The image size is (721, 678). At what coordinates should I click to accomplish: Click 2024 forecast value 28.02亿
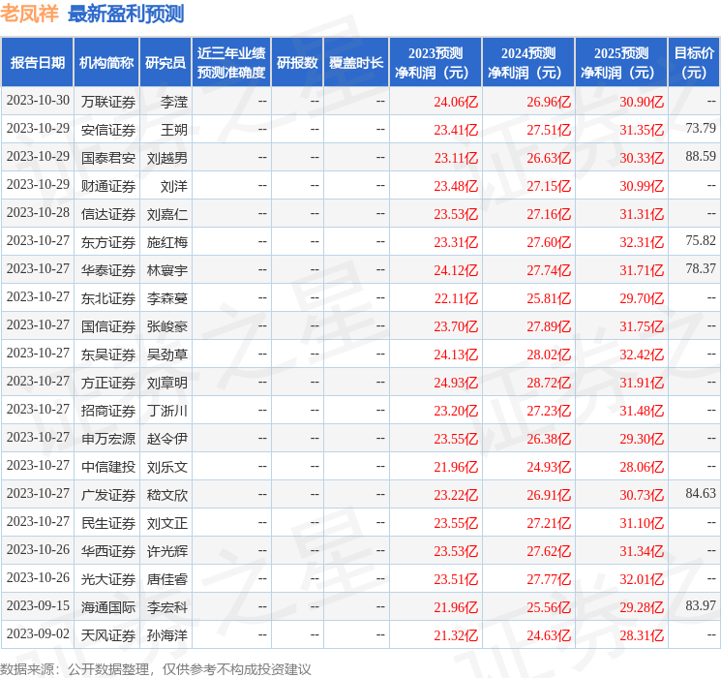tap(549, 354)
